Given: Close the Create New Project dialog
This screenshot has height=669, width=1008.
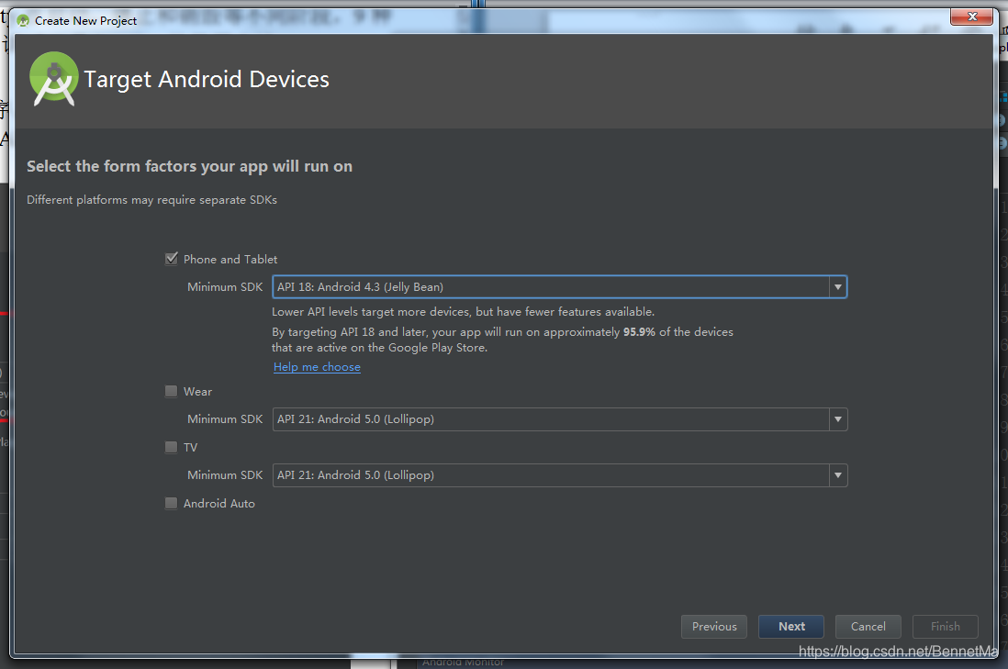Looking at the screenshot, I should tap(972, 17).
